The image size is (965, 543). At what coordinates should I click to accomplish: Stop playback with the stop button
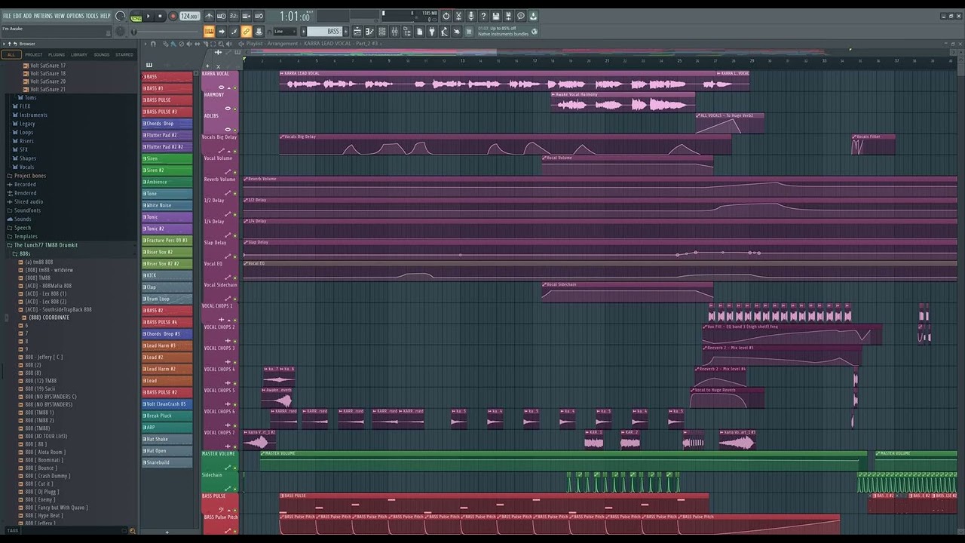[x=160, y=16]
